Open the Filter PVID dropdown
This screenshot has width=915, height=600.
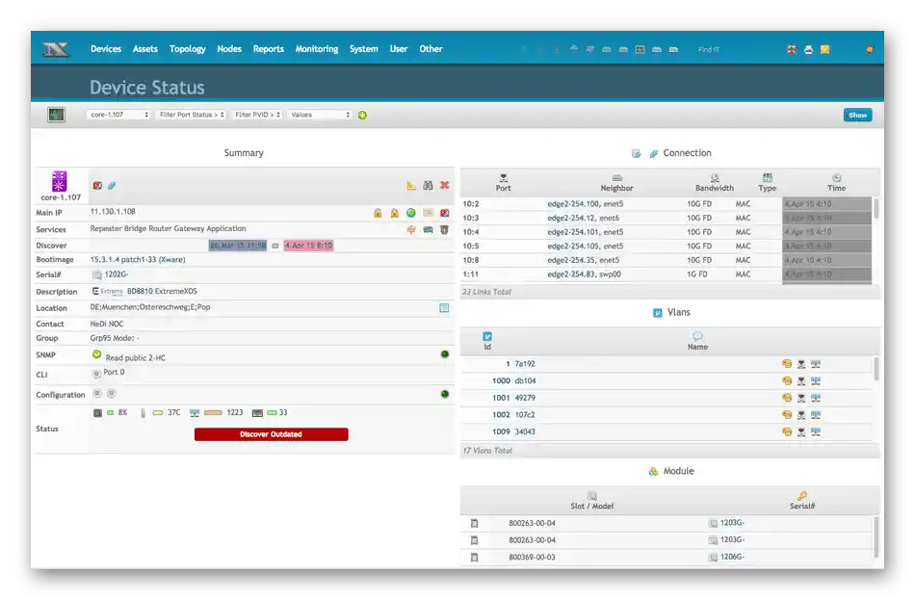[257, 115]
